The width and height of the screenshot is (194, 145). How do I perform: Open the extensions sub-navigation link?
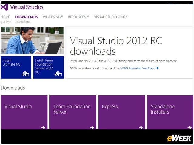(x=22, y=22)
